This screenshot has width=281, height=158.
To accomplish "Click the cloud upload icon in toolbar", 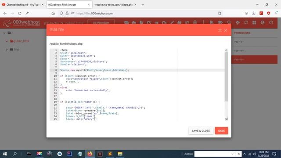I will click(238, 22).
